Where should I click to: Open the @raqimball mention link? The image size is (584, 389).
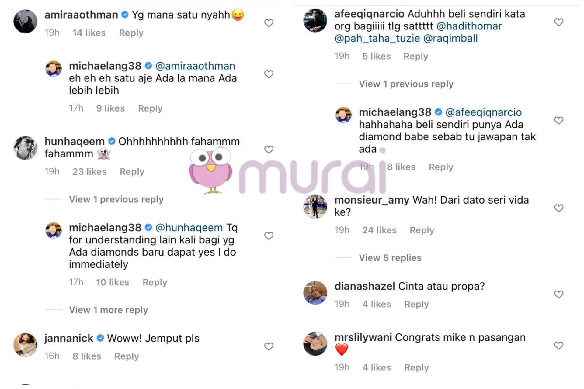pyautogui.click(x=450, y=39)
